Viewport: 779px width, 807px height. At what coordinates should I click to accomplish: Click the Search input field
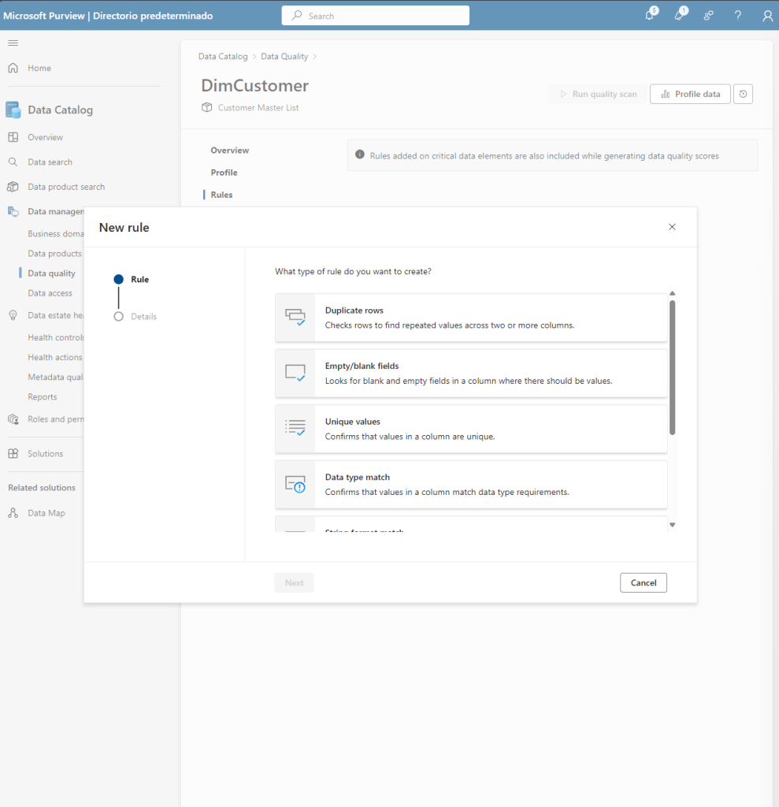[376, 16]
